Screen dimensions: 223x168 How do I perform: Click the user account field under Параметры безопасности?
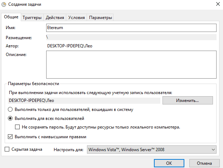tap(84, 100)
